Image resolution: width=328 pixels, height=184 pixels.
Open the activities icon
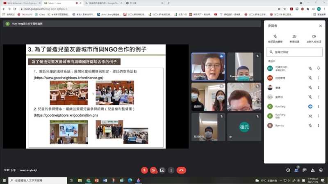point(313,170)
